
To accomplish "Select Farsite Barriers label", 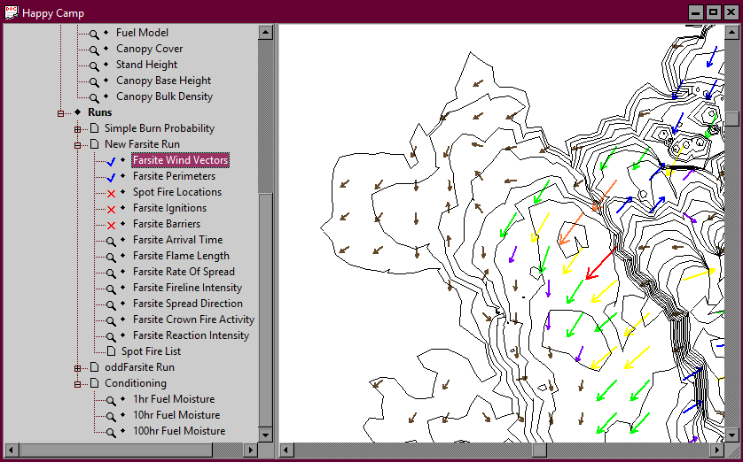I will coord(167,224).
